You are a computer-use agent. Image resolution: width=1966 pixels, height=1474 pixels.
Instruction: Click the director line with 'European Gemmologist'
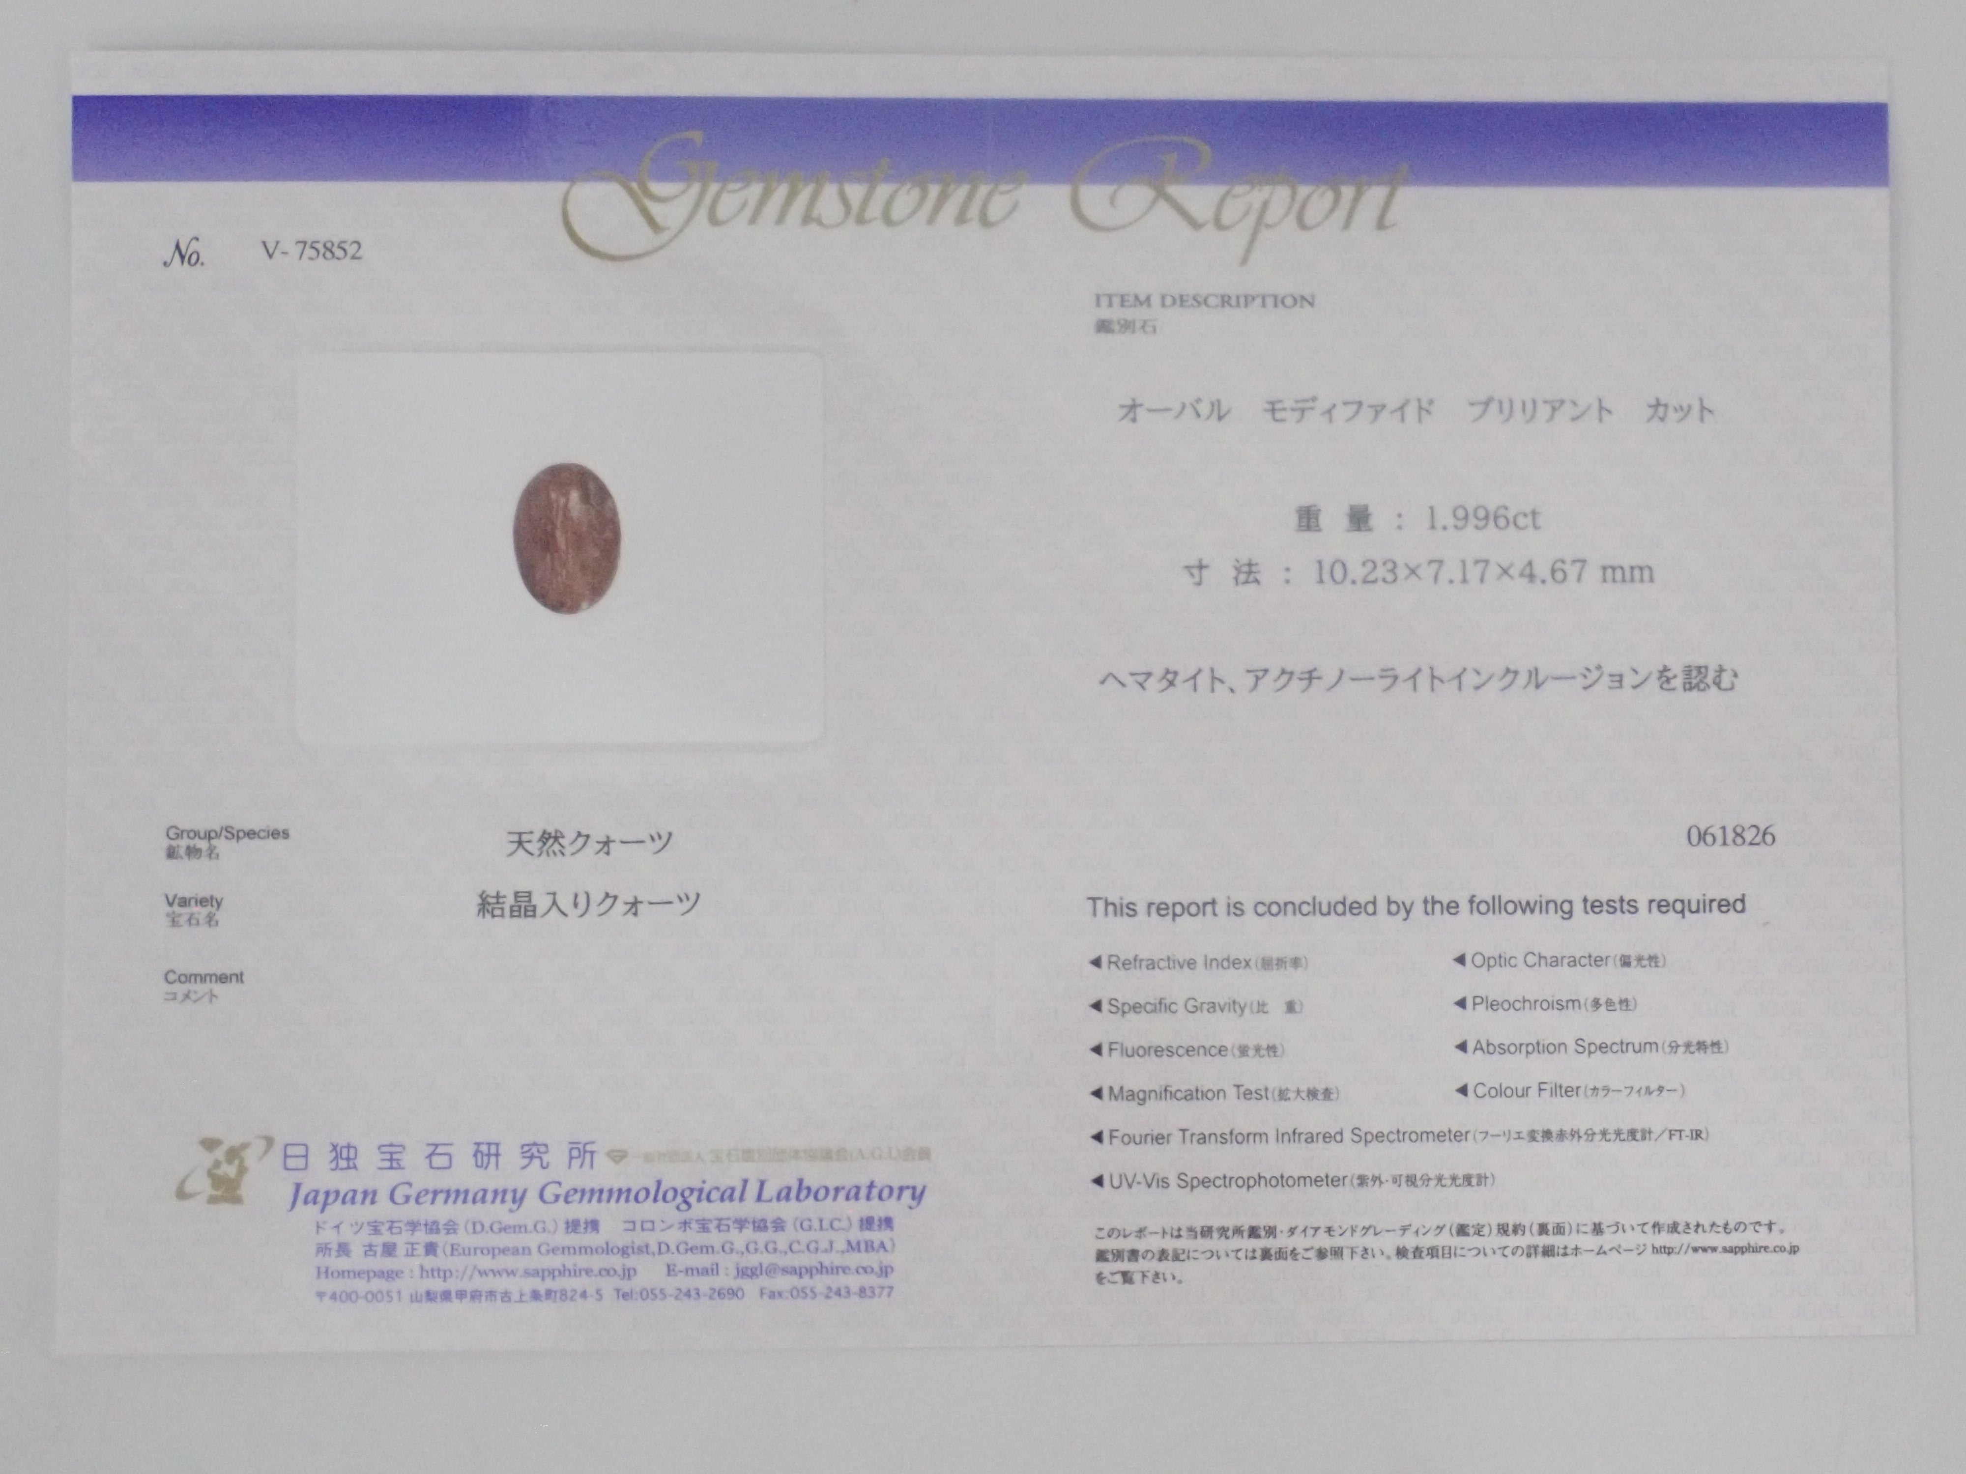[605, 1249]
